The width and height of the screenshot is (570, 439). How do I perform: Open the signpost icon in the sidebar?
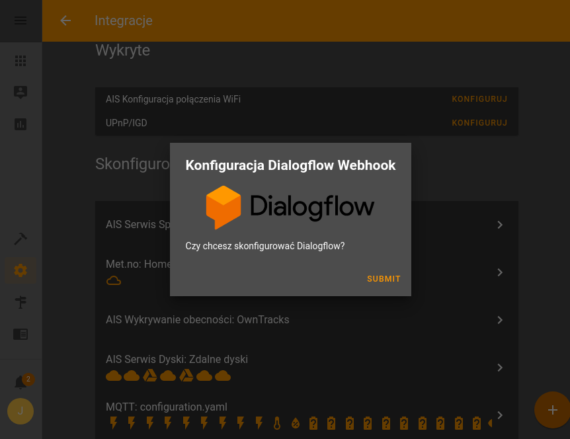20,302
